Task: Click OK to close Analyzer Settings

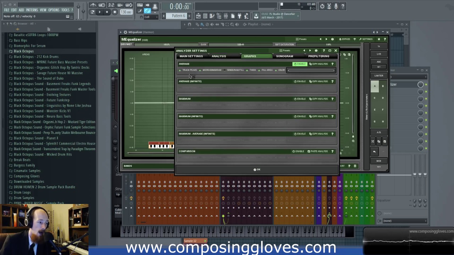Action: pyautogui.click(x=257, y=170)
